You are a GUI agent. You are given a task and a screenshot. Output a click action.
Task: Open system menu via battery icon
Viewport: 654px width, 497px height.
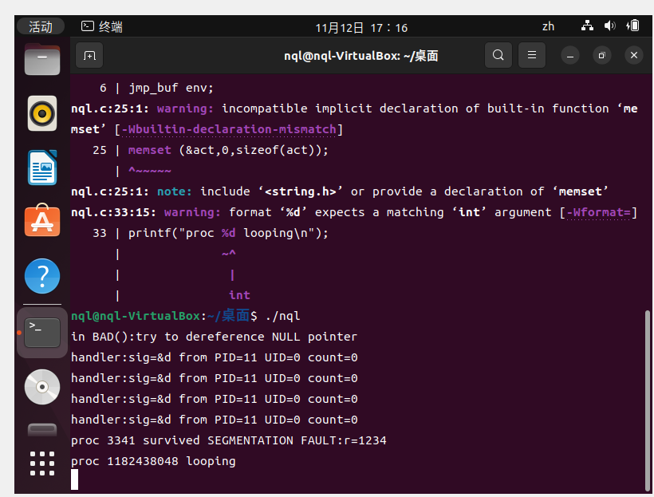[632, 26]
